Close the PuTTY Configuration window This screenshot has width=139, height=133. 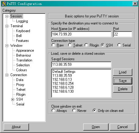coord(135,4)
